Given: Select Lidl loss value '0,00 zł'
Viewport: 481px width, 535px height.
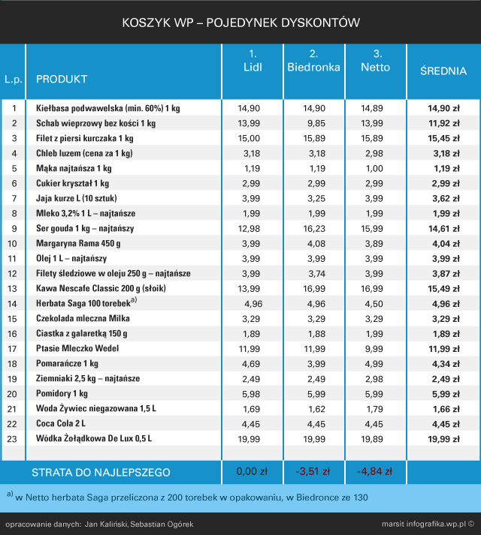Looking at the screenshot, I should click(252, 471).
